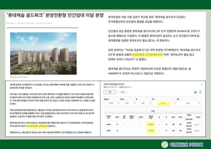Image resolution: width=211 pixels, height=149 pixels.
Task: Open the 독산동 district dropdown
Action: click(x=112, y=103)
